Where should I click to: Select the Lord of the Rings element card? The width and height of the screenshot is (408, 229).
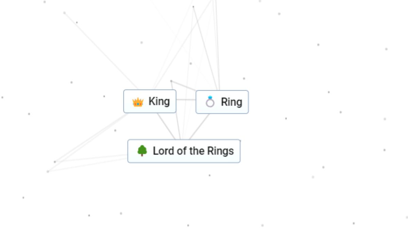click(184, 151)
